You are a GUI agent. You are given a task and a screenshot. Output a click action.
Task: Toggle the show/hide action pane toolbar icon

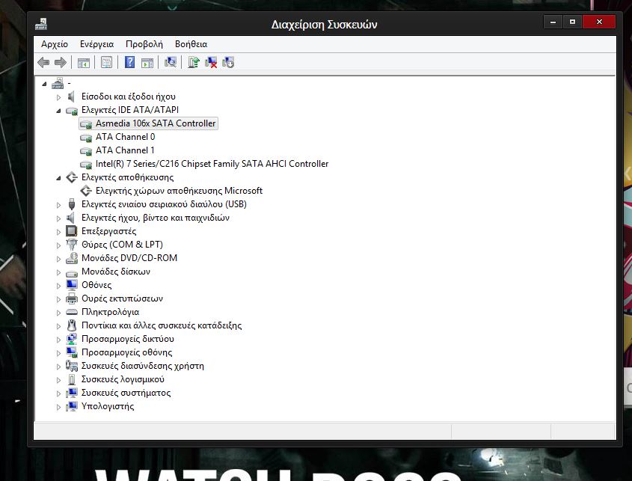[x=147, y=63]
